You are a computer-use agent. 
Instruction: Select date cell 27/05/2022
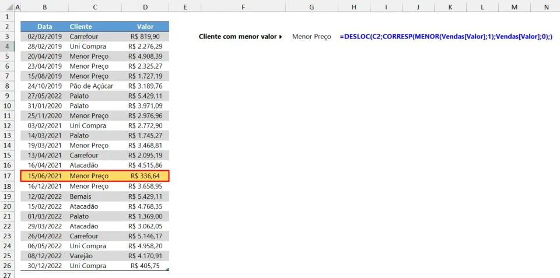[45, 96]
